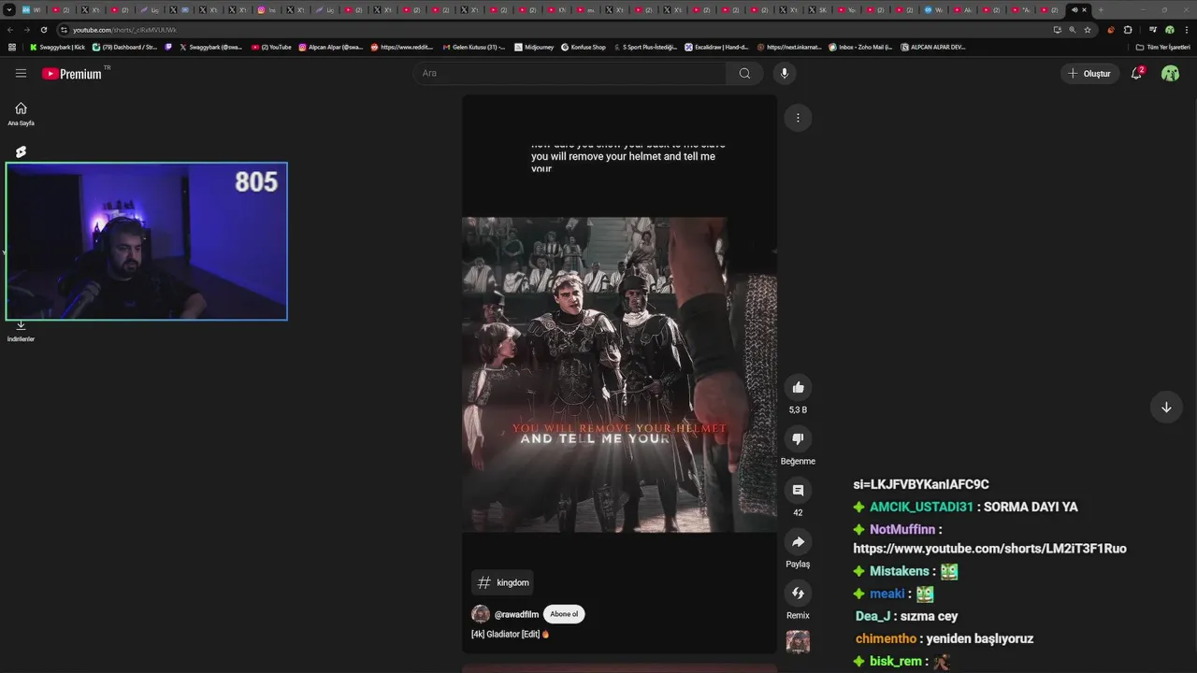Open Swaggybark | Kick bookmark
The image size is (1197, 673).
coord(57,47)
